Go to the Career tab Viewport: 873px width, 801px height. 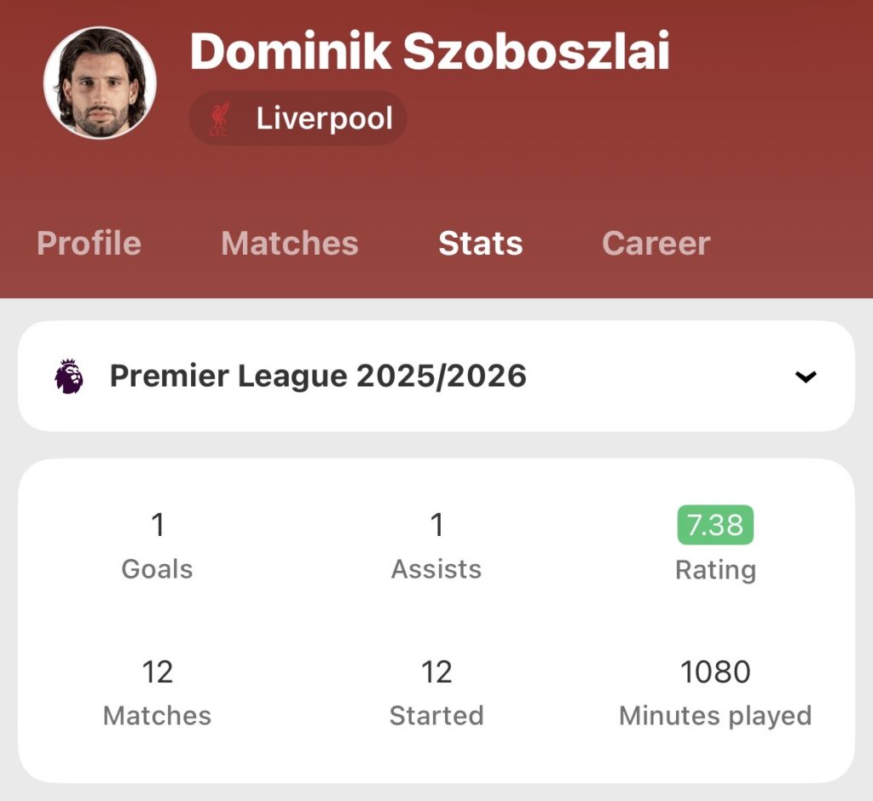tap(656, 244)
